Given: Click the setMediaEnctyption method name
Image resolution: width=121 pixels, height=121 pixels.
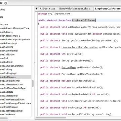Looking at the screenshot, I should click(x=80, y=101).
